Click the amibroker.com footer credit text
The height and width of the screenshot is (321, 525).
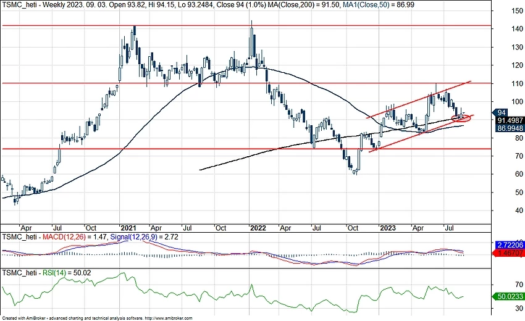[x=97, y=319]
